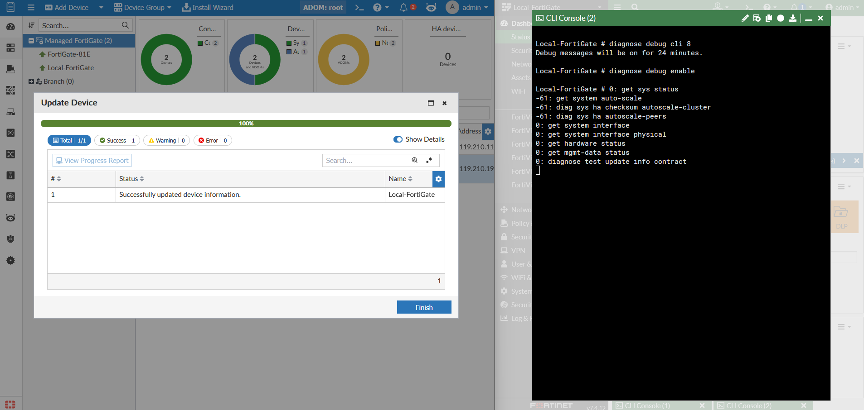
Task: Toggle the Show Details switch
Action: pos(398,139)
